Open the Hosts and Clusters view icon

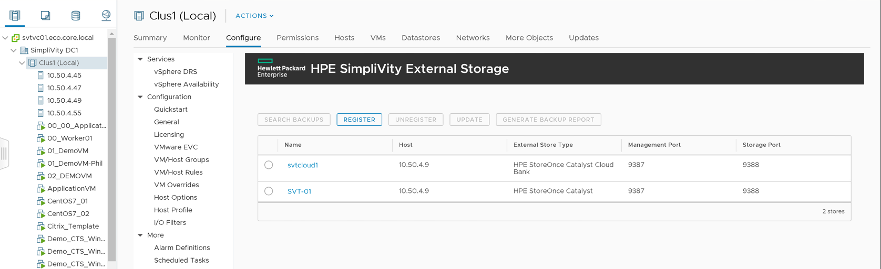[15, 15]
